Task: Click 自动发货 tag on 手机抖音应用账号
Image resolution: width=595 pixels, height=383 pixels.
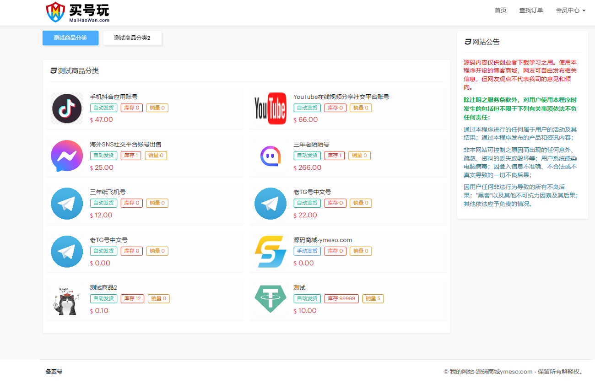Action: pyautogui.click(x=103, y=108)
